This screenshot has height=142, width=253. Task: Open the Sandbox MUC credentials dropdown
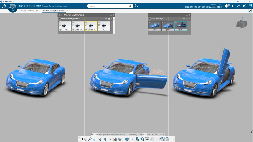(x=223, y=7)
